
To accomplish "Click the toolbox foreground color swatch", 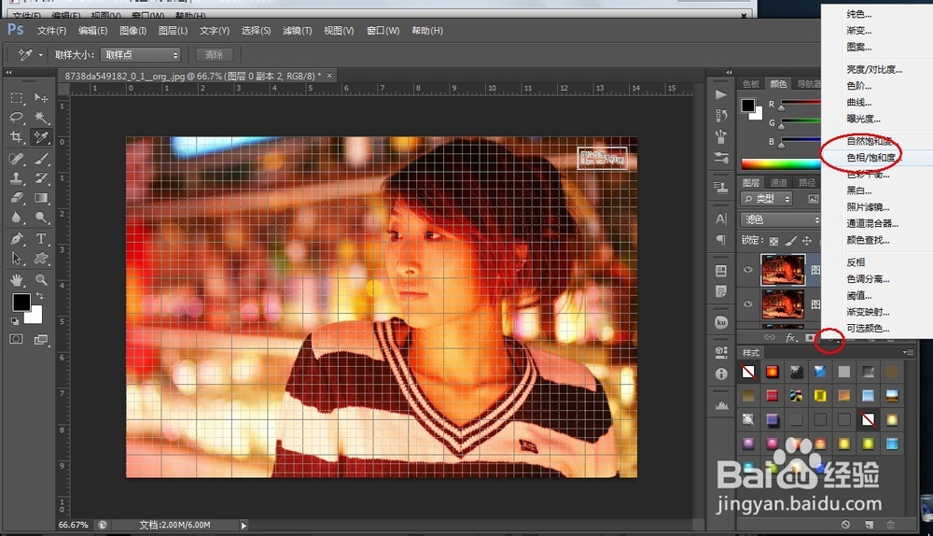I will pos(21,302).
